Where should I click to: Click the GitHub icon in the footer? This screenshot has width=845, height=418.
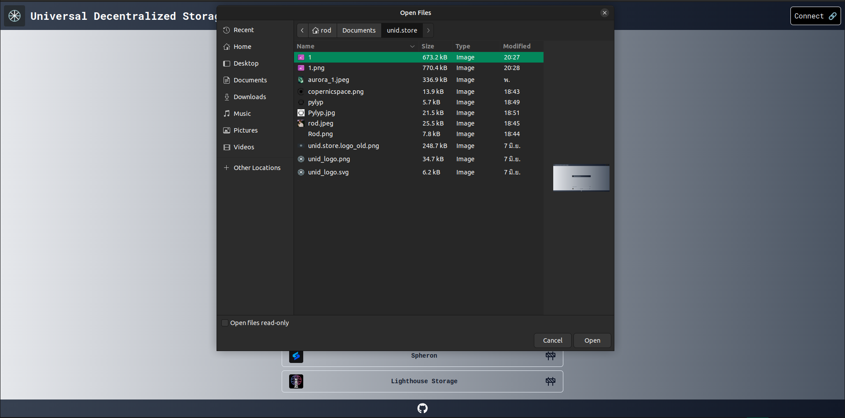click(422, 408)
